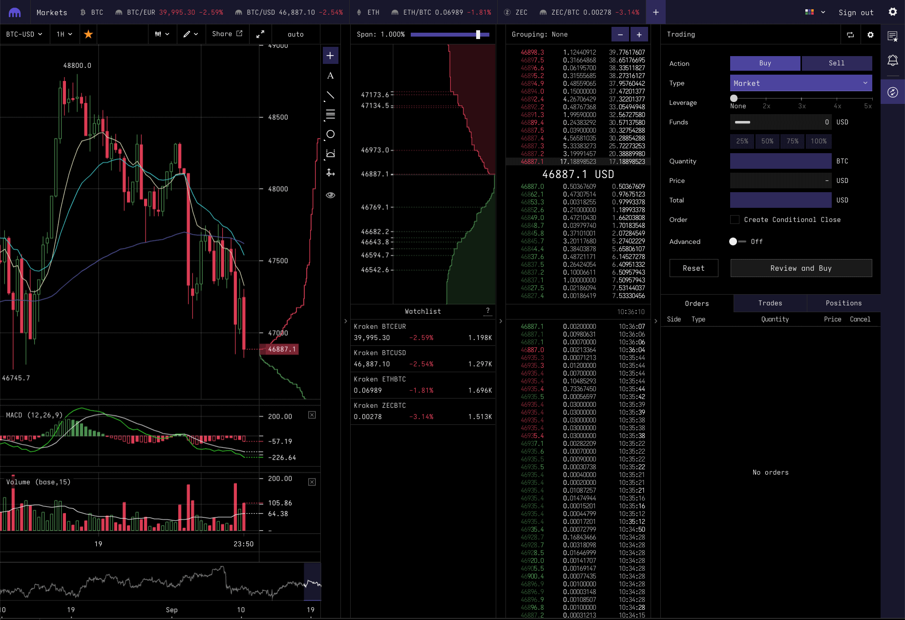Image resolution: width=905 pixels, height=620 pixels.
Task: Turn on the Advanced order toggle
Action: click(x=734, y=241)
